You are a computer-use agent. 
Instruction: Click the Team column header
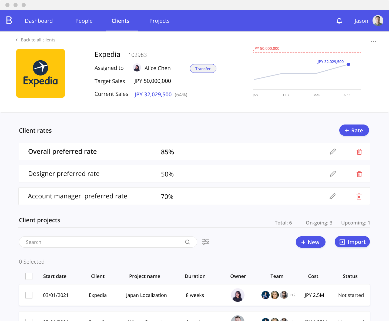point(277,276)
